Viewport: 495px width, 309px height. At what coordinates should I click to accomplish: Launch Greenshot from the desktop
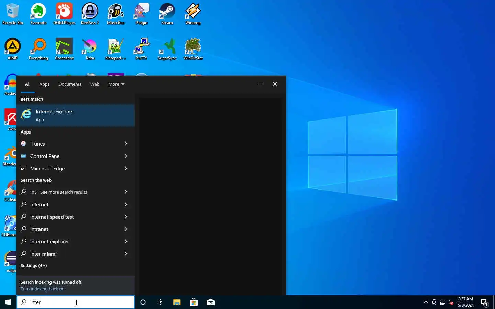point(64,49)
